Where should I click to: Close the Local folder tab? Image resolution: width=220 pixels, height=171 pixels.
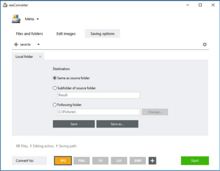[40, 57]
